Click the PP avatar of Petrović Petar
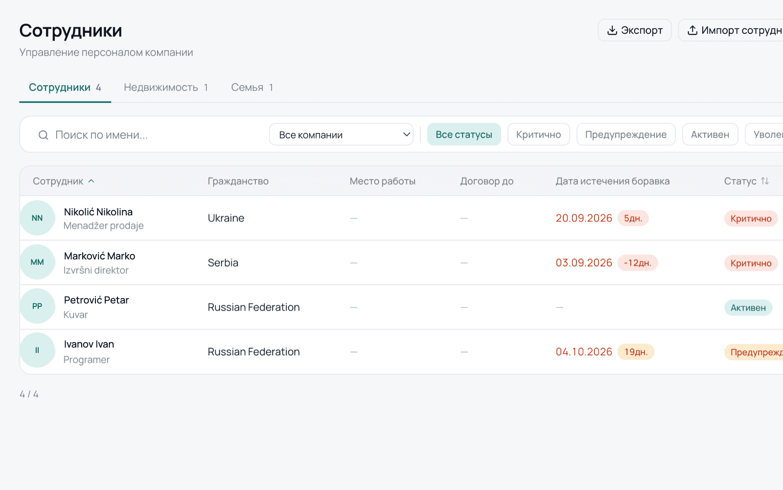The width and height of the screenshot is (783, 490). (37, 306)
